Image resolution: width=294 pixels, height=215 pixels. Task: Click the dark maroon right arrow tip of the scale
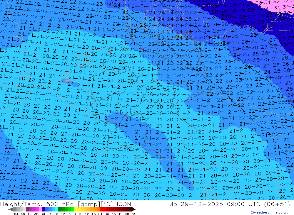tap(134, 209)
